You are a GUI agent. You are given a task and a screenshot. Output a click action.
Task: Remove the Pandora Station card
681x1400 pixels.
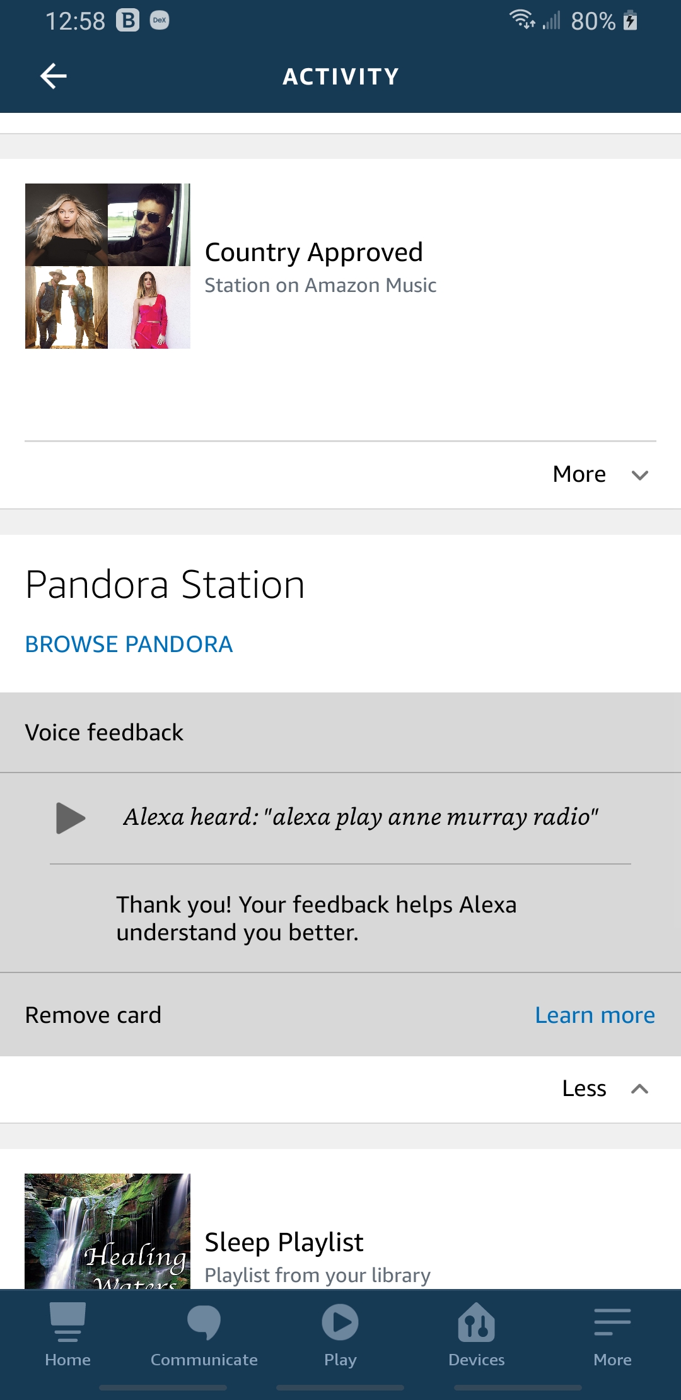click(x=93, y=1015)
